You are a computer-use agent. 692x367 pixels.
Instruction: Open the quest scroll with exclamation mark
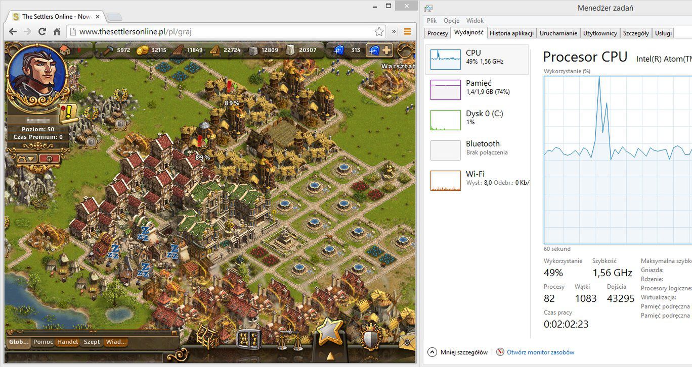point(68,114)
